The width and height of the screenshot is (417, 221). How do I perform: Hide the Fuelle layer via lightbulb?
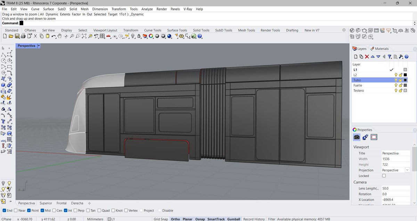[395, 85]
